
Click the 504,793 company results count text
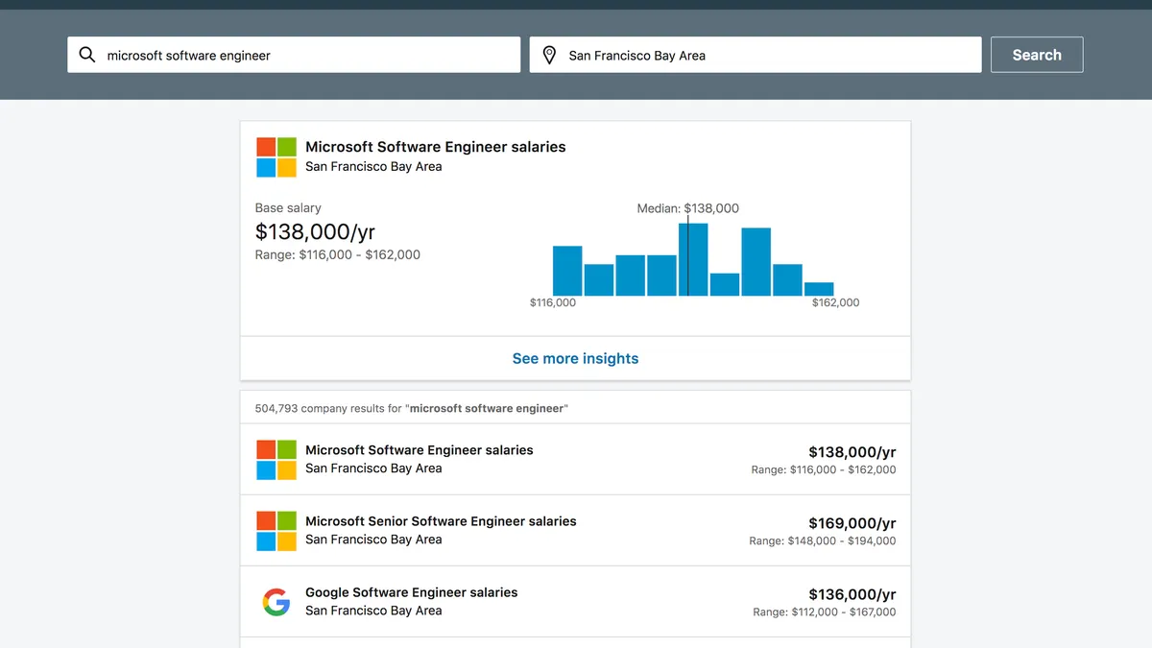[411, 408]
